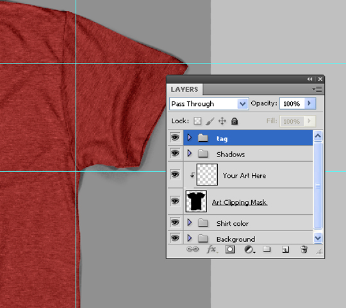Toggle visibility of Art Clipping Mask
Image resolution: width=346 pixels, height=308 pixels.
[x=175, y=201]
